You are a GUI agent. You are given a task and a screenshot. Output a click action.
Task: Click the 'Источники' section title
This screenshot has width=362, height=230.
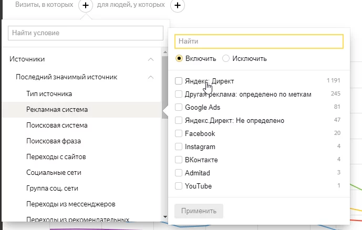pos(27,59)
